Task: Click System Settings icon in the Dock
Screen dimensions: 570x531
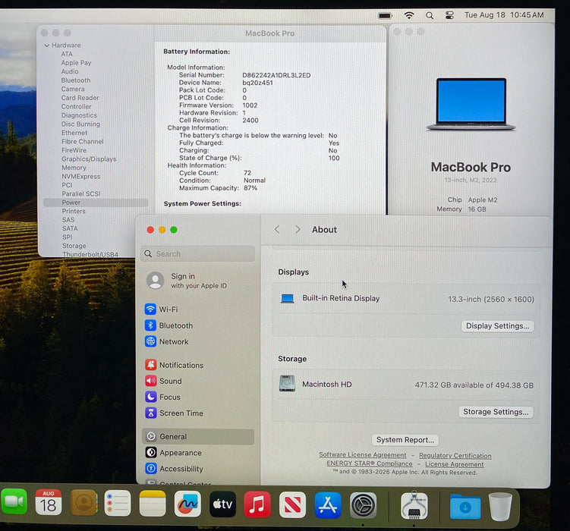Action: [363, 505]
